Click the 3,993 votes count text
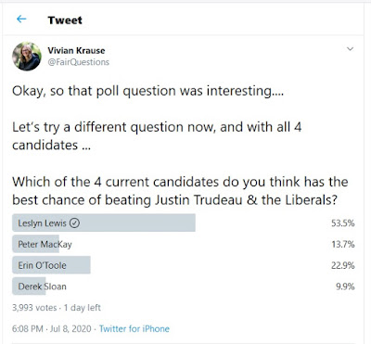The width and height of the screenshot is (371, 344). tap(34, 308)
